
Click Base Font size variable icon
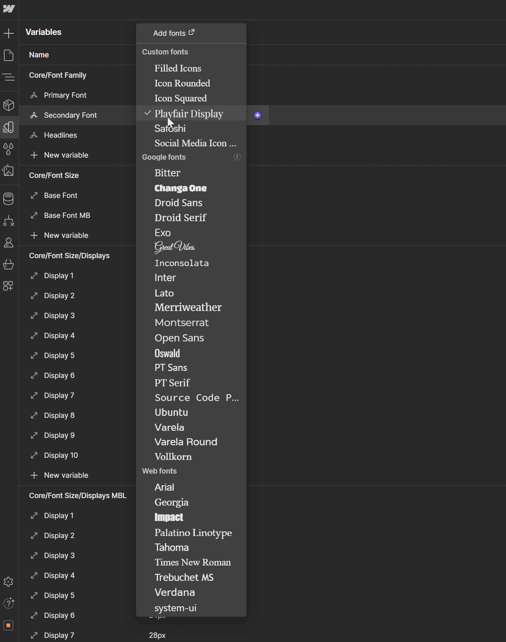coord(34,195)
